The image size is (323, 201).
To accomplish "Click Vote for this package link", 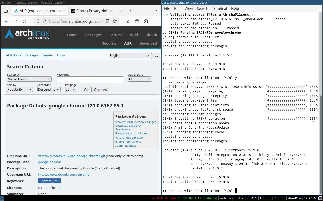I will coord(129,138).
